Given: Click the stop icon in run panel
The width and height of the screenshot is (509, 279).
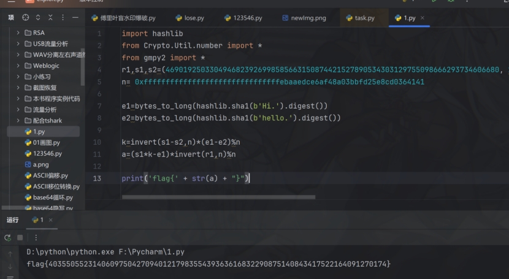Looking at the screenshot, I should [20, 237].
